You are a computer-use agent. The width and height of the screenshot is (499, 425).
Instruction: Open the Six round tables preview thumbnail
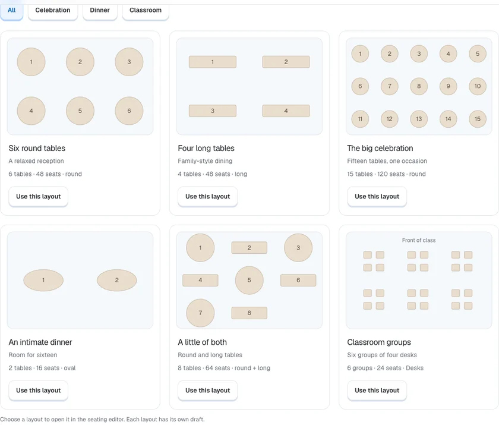(80, 86)
